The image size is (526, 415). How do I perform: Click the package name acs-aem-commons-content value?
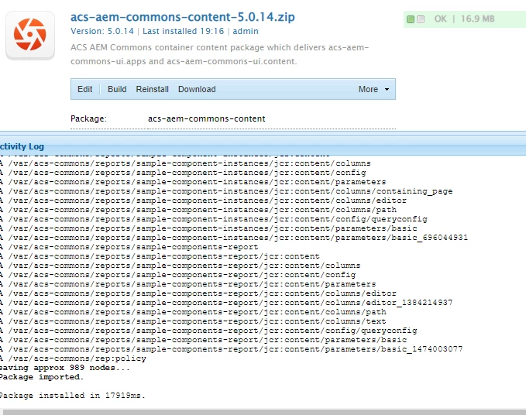pyautogui.click(x=207, y=118)
